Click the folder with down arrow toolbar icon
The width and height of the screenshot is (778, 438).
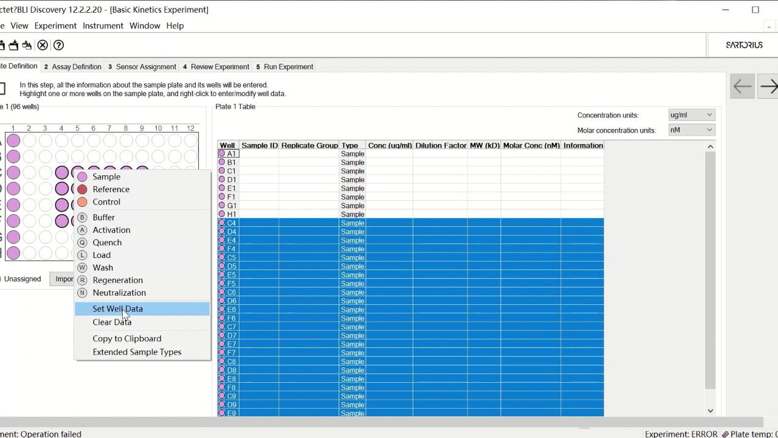[13, 45]
